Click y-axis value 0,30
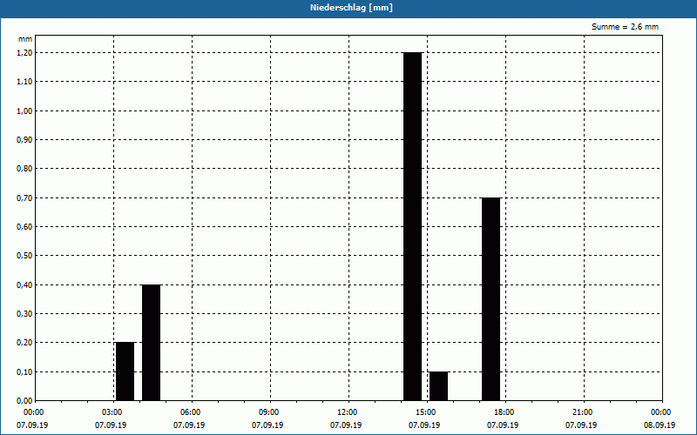697x435 pixels. coord(25,314)
